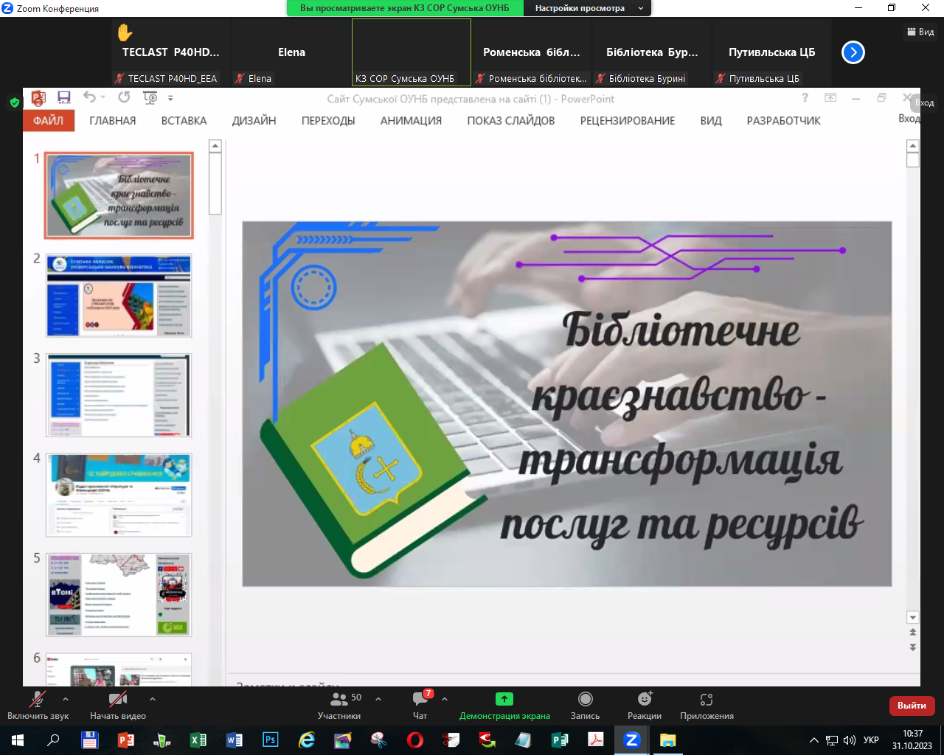Image resolution: width=944 pixels, height=755 pixels.
Task: Open the Zoom Apps panel
Action: coord(707,699)
